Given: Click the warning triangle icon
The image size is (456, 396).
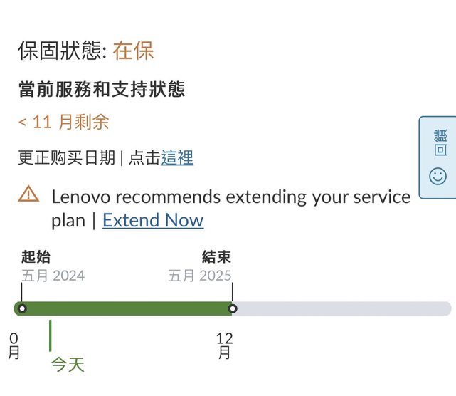Looking at the screenshot, I should click(28, 194).
